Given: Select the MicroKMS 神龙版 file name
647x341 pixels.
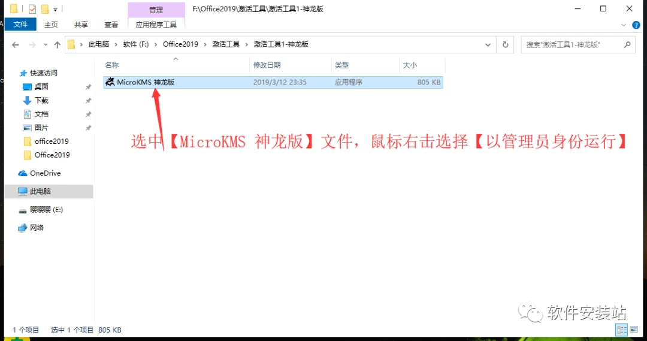Looking at the screenshot, I should coord(146,82).
